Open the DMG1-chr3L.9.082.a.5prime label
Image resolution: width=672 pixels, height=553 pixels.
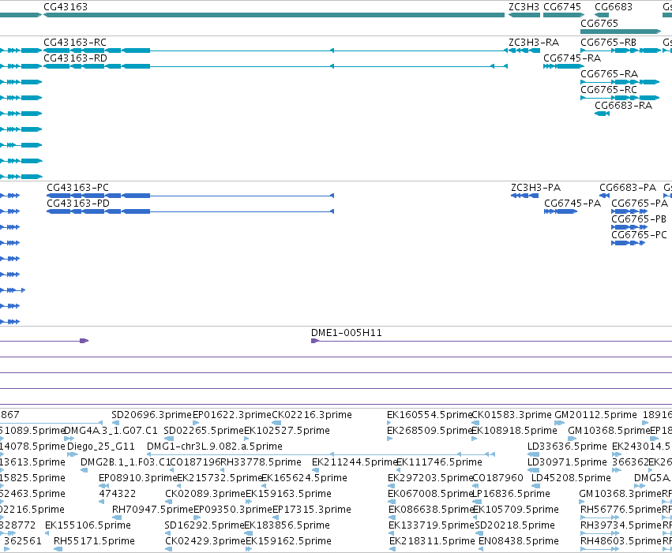pyautogui.click(x=215, y=447)
